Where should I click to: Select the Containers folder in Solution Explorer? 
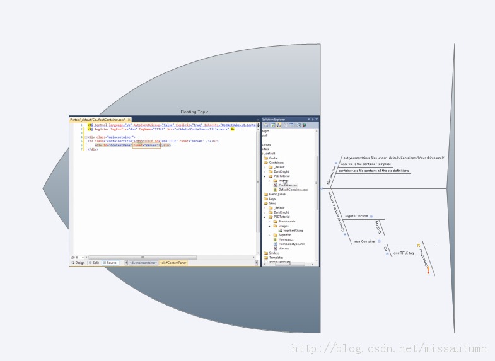point(276,163)
